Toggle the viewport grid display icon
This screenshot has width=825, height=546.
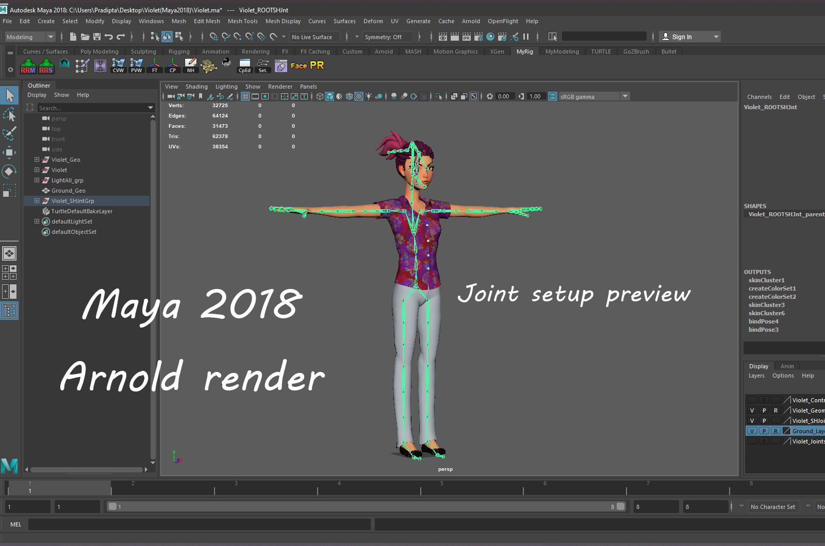(245, 96)
